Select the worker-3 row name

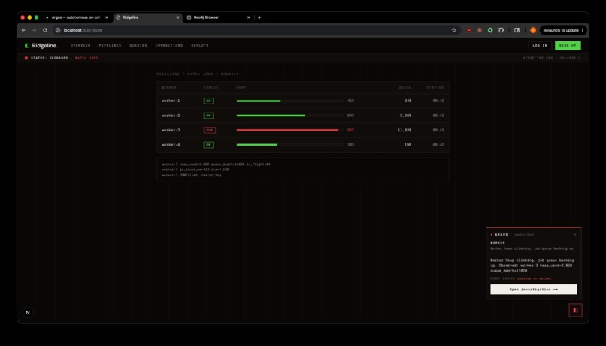(171, 130)
